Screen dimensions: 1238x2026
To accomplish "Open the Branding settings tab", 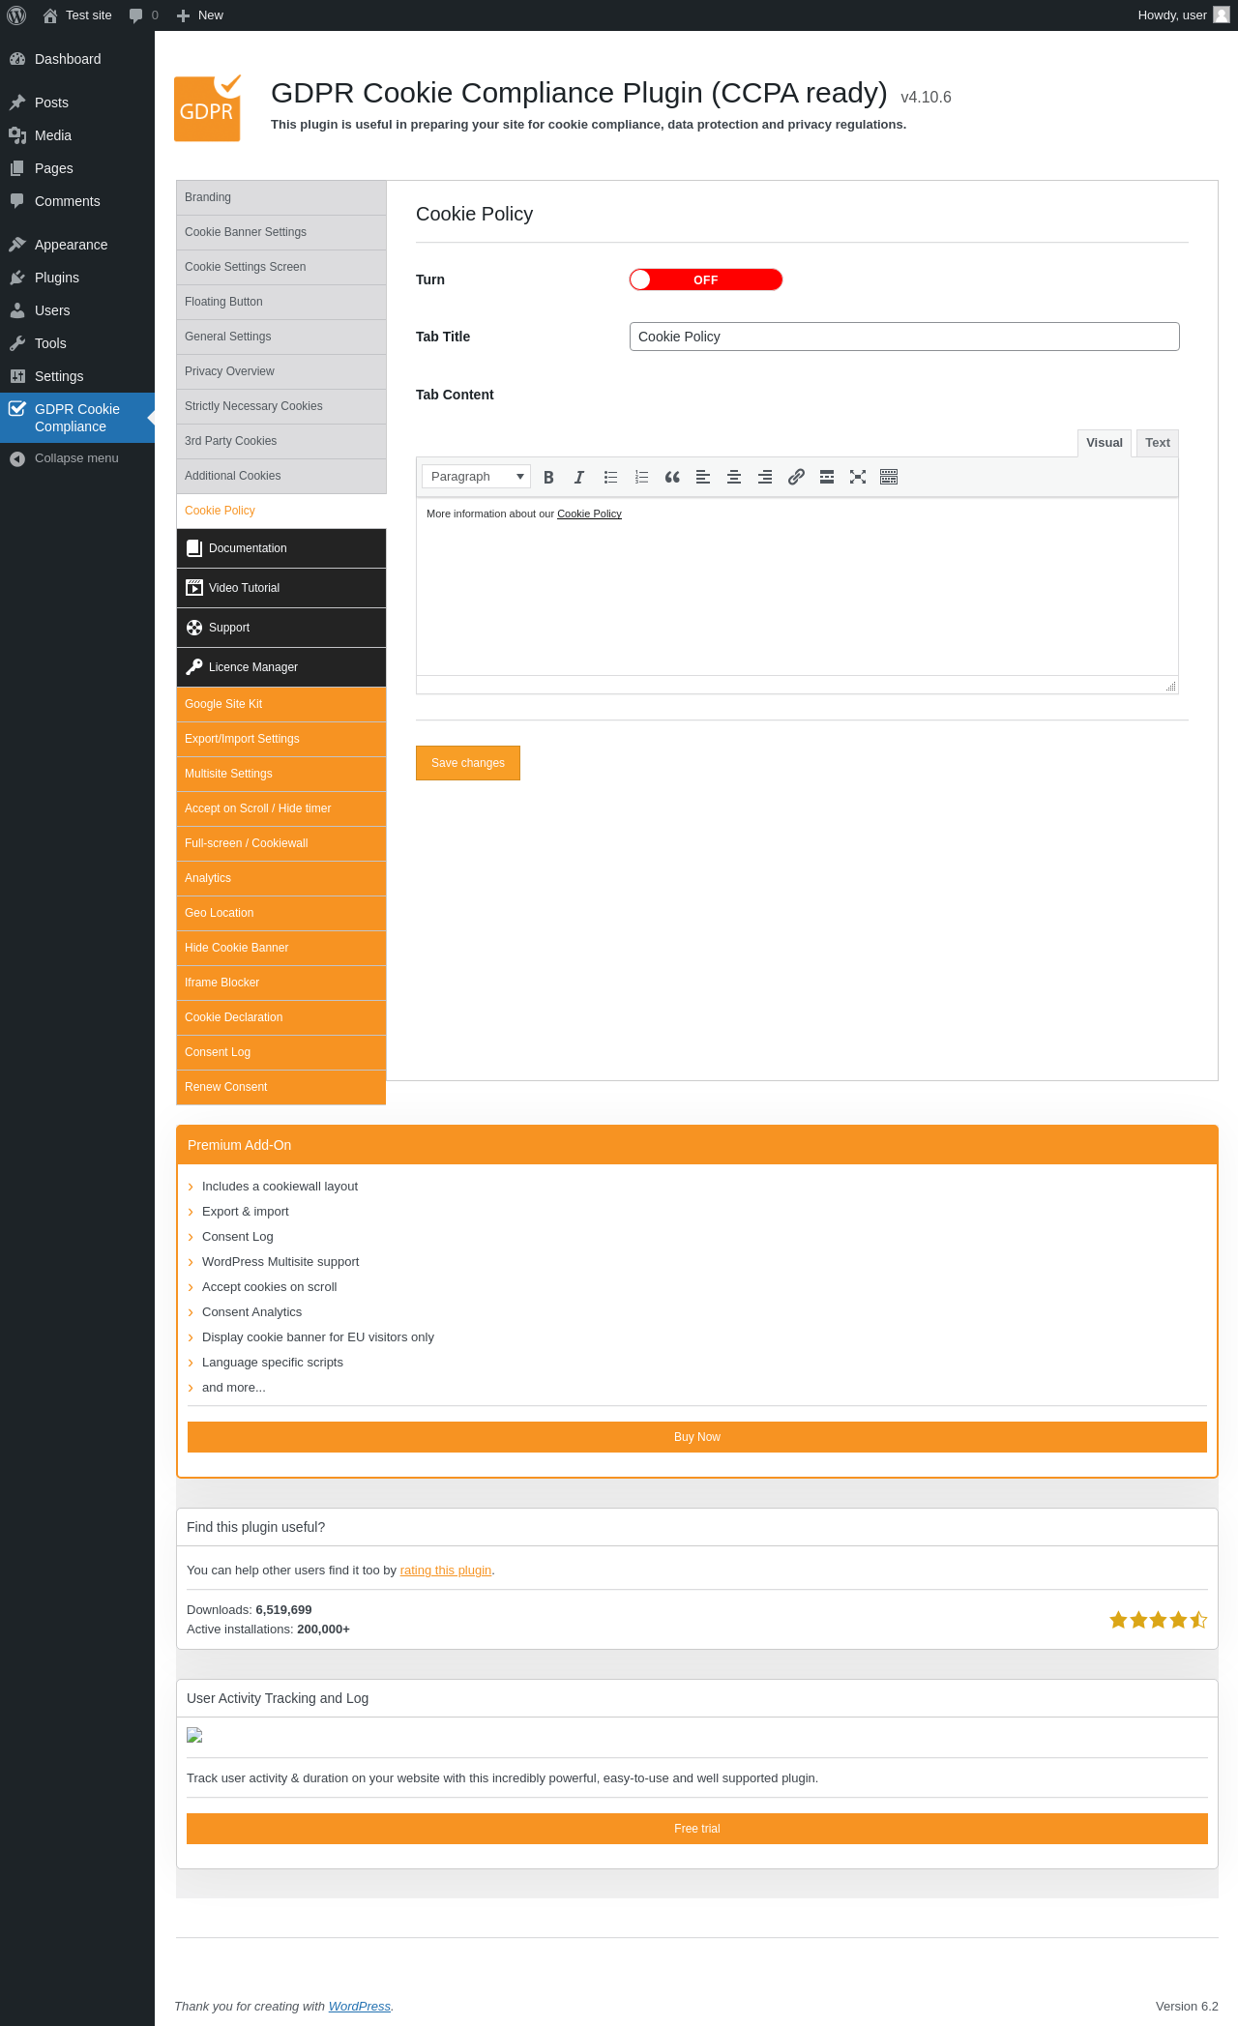I will 281,197.
